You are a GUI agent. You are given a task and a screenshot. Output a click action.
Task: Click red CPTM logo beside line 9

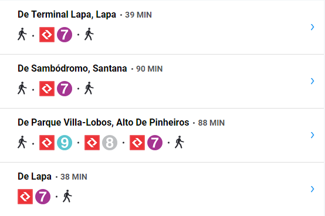coord(47,143)
